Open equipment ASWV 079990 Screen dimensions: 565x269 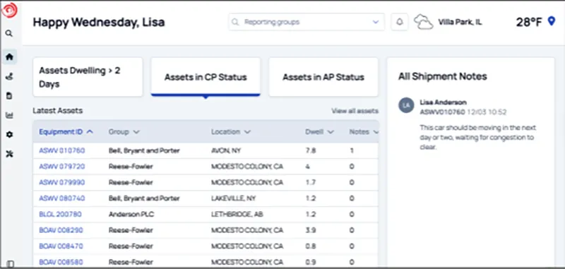62,182
